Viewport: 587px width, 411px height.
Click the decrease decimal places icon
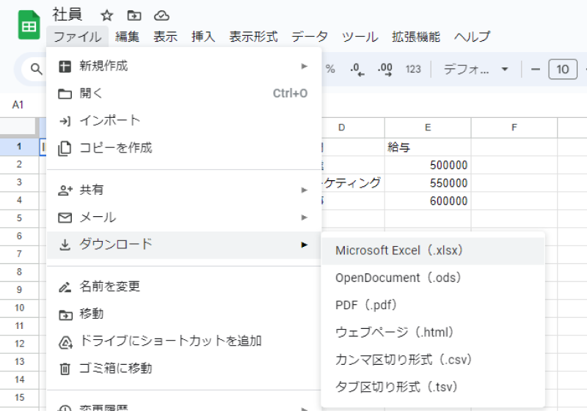(x=357, y=69)
